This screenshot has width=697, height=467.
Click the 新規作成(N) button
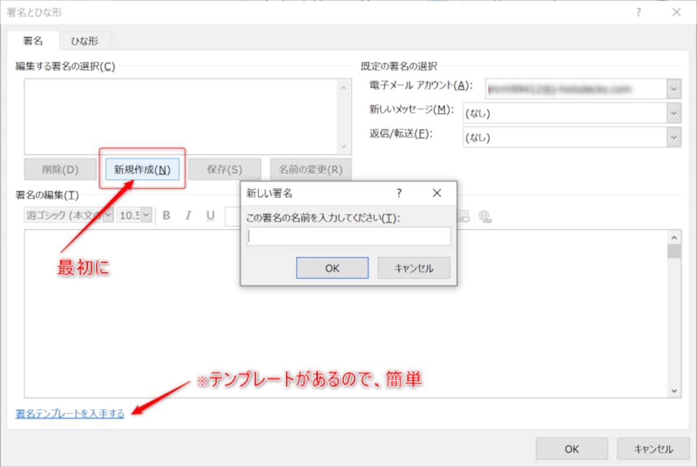(142, 170)
